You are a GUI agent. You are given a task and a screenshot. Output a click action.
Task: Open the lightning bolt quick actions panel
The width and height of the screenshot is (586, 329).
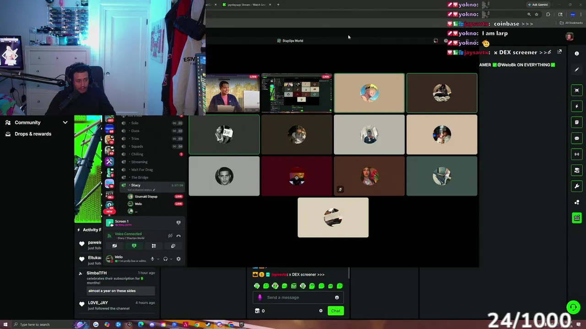pyautogui.click(x=577, y=106)
